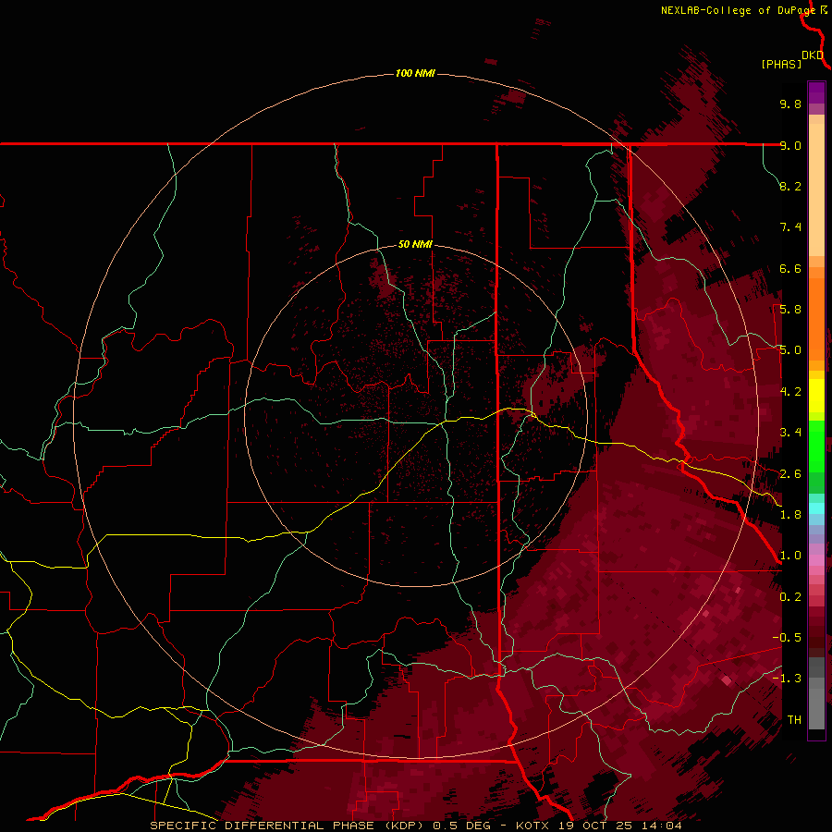This screenshot has height=832, width=832.
Task: Select the 1.0 legend value
Action: (x=790, y=556)
